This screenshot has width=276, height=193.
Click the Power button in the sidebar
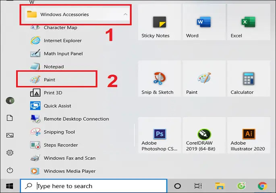point(10,170)
